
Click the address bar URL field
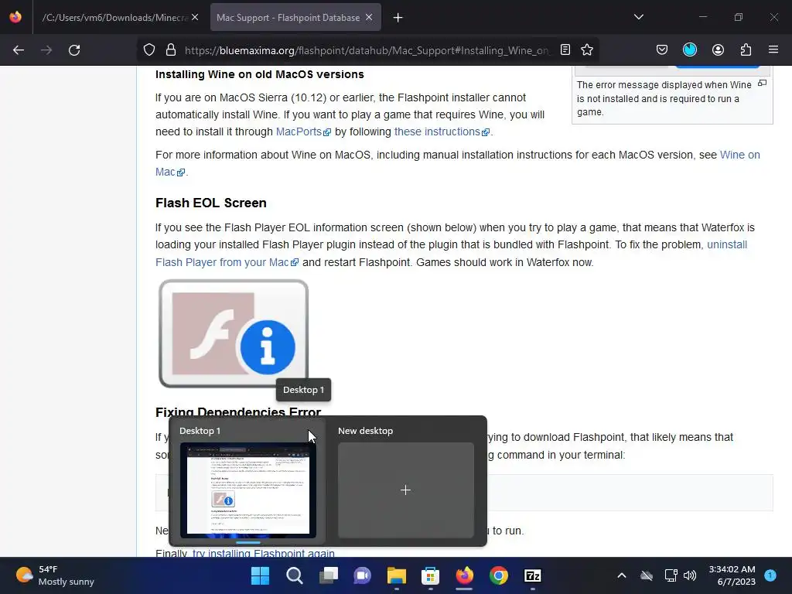pyautogui.click(x=367, y=50)
